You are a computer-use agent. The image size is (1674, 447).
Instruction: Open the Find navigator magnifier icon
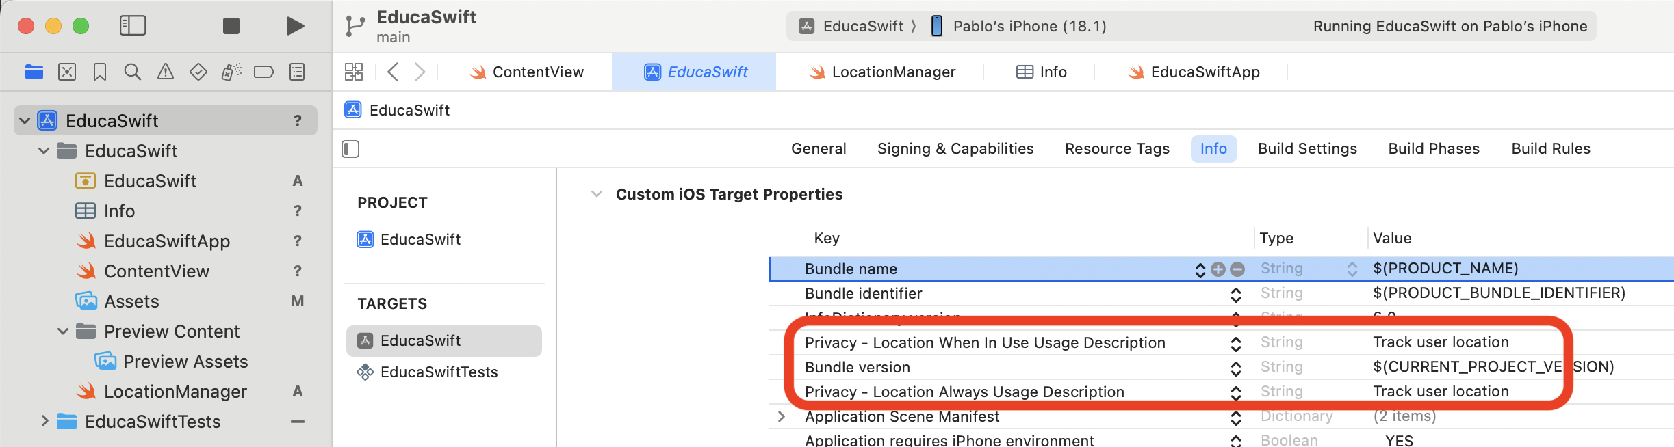tap(133, 72)
